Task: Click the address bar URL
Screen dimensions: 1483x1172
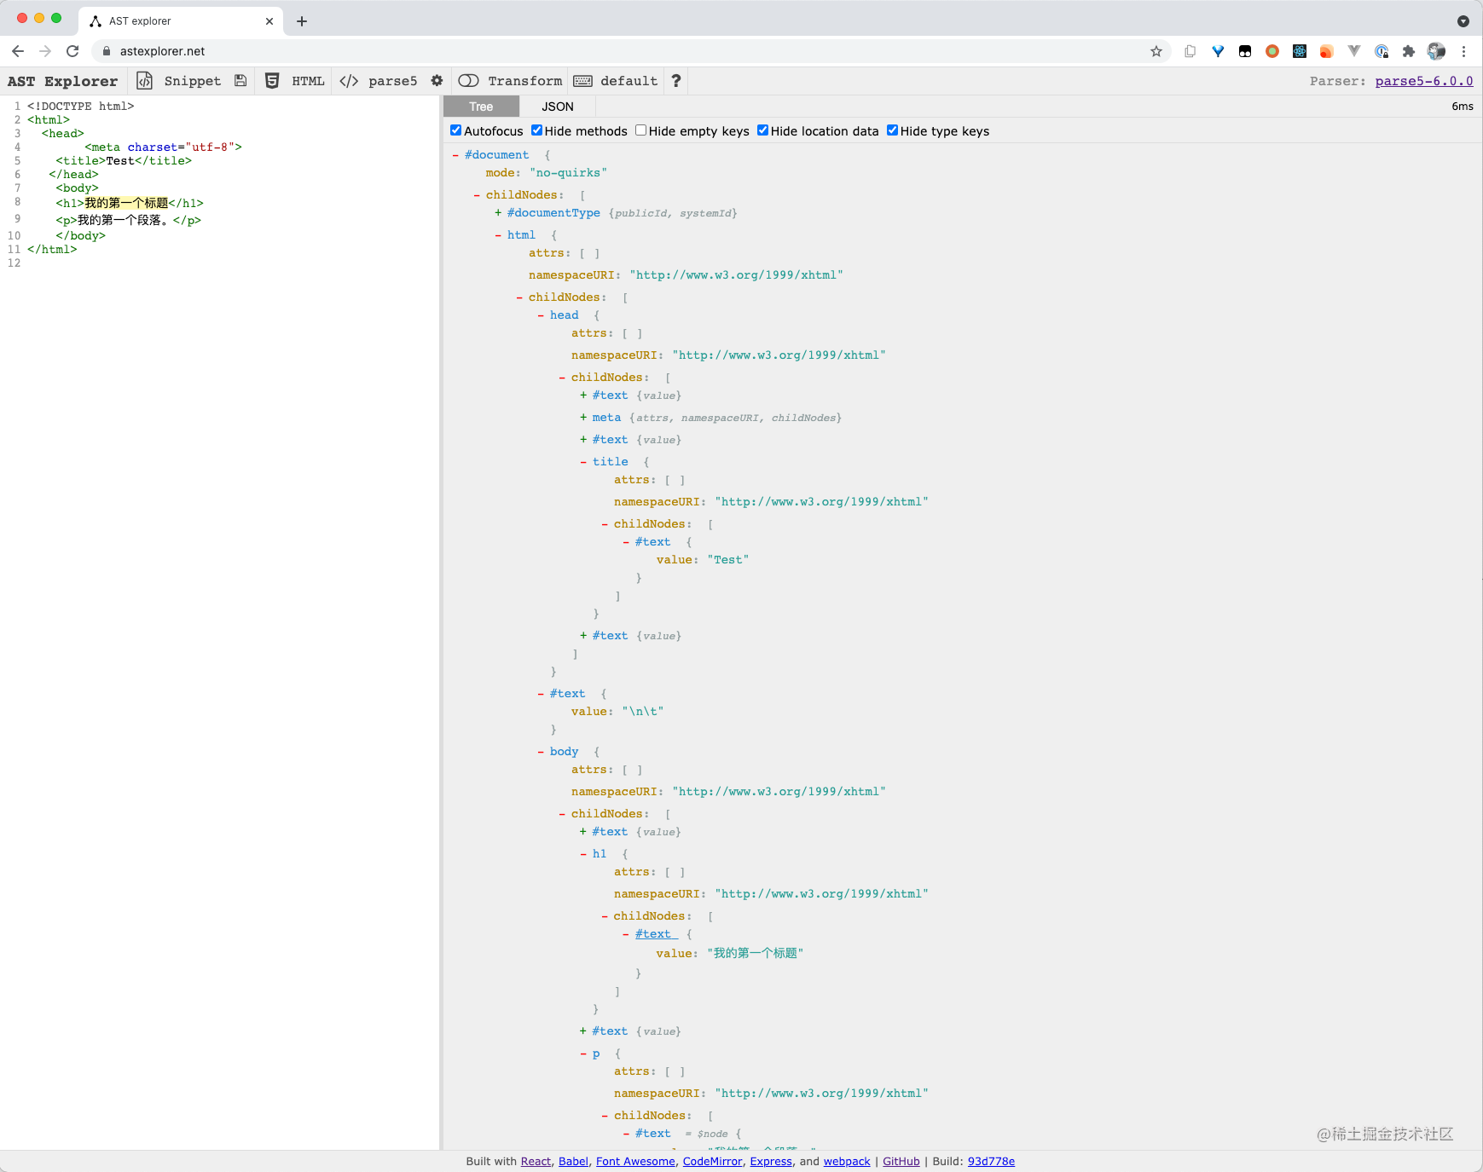Action: [x=162, y=51]
